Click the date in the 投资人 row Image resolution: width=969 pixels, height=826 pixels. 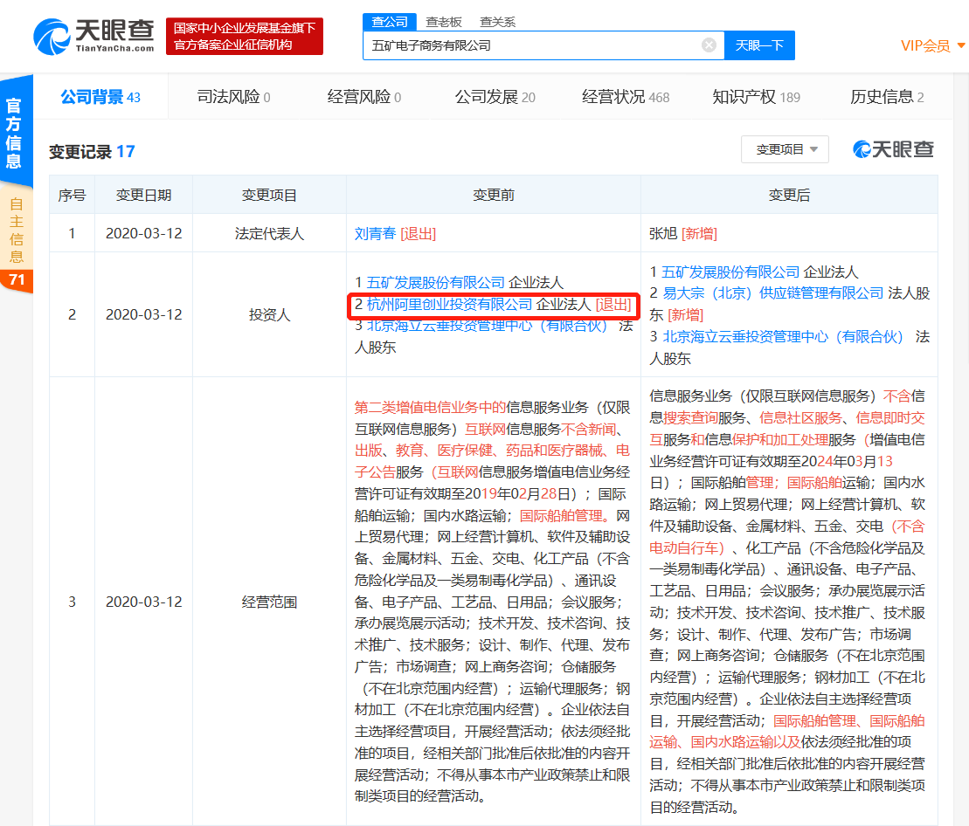(144, 315)
